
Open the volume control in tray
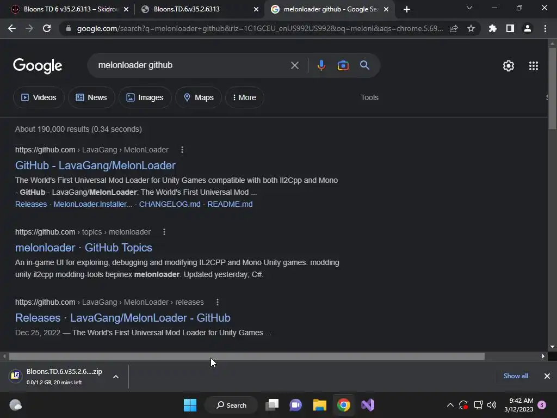pyautogui.click(x=492, y=405)
